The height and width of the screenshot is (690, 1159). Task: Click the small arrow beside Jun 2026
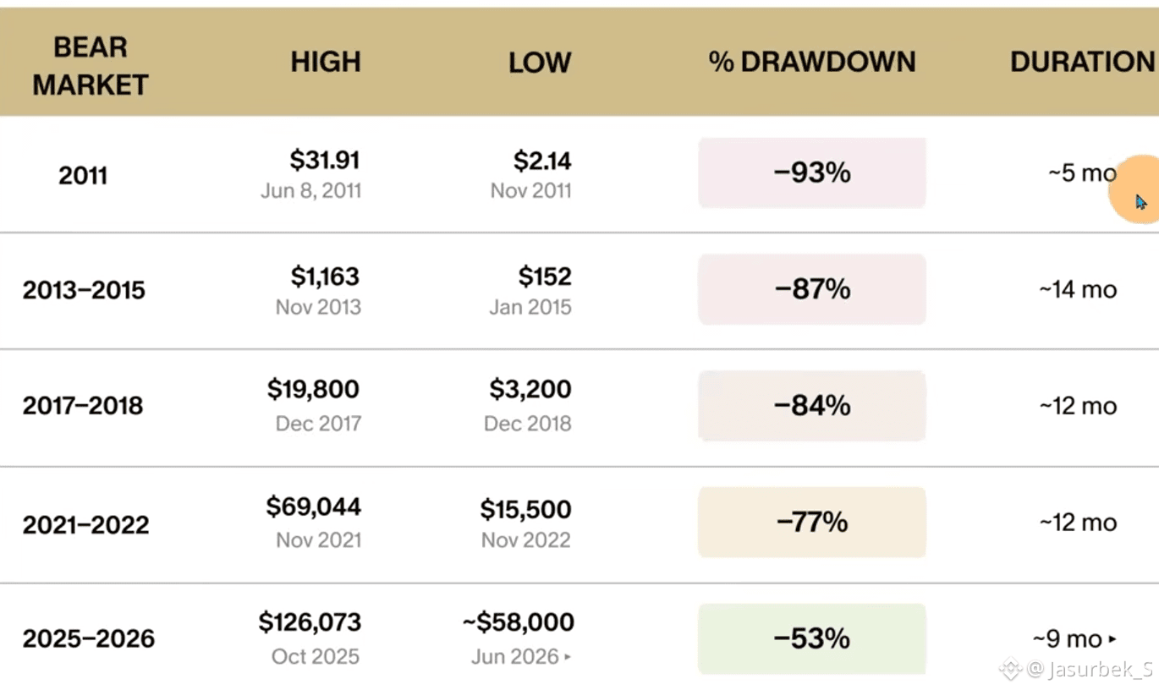[567, 657]
